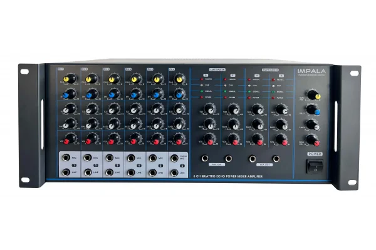The height and width of the screenshot is (250, 376).
Task: Click the Left Master A bass knob
Action: pyautogui.click(x=210, y=124)
